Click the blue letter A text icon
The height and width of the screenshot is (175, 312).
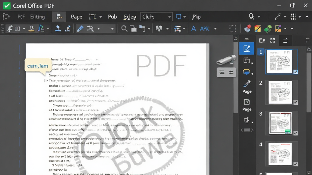(193, 29)
